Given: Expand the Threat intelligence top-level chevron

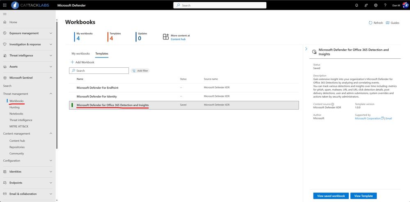Looking at the screenshot, I should tap(51, 55).
